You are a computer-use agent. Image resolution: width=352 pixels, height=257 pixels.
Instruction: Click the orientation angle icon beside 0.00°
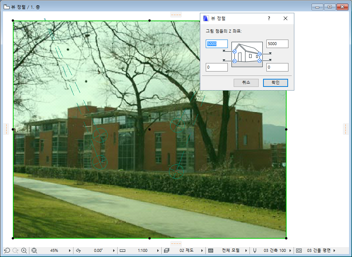click(78, 250)
